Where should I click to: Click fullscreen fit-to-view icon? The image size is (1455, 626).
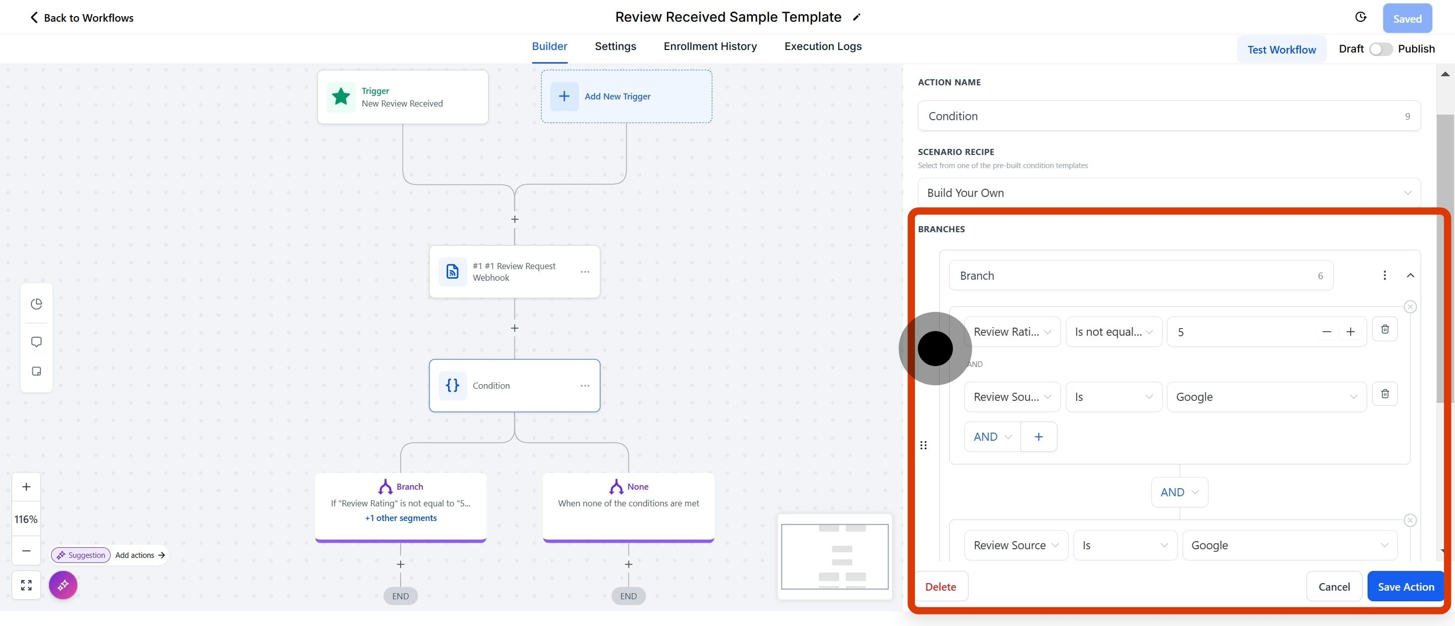pos(26,585)
